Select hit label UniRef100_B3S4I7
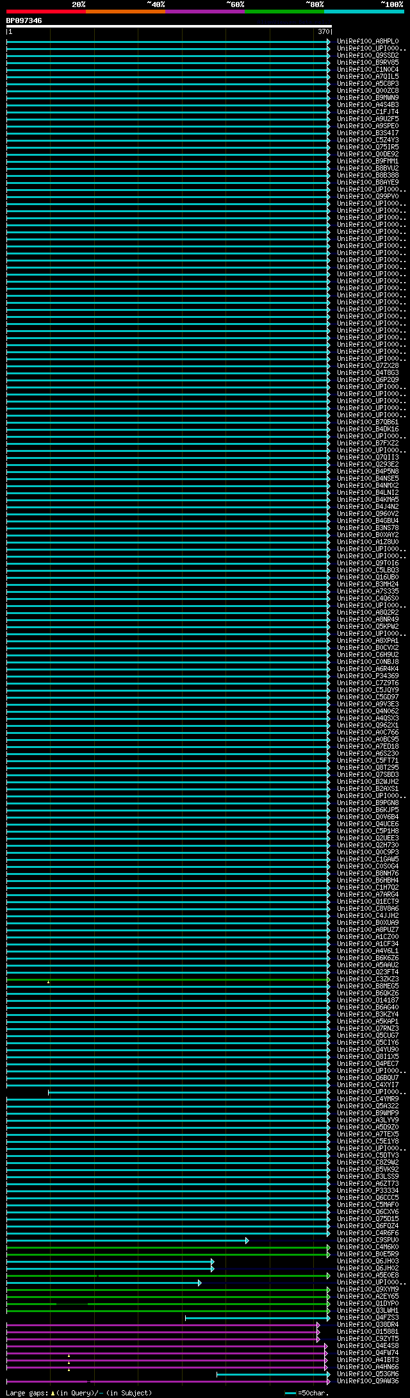 (x=368, y=133)
